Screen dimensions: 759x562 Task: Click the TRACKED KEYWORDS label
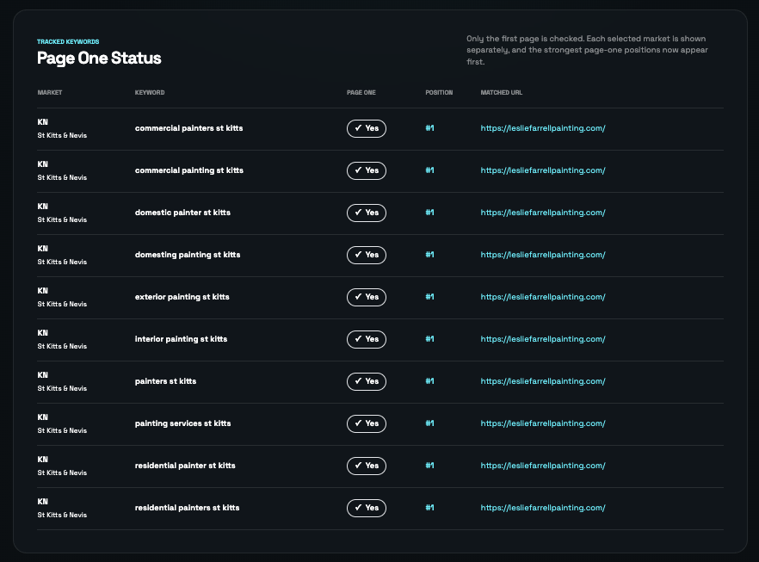coord(69,40)
